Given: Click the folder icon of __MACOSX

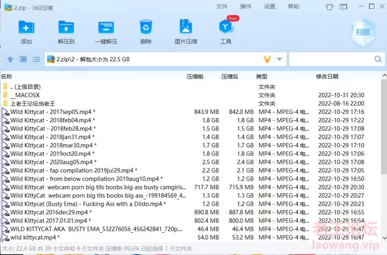Looking at the screenshot, I should coord(5,95).
